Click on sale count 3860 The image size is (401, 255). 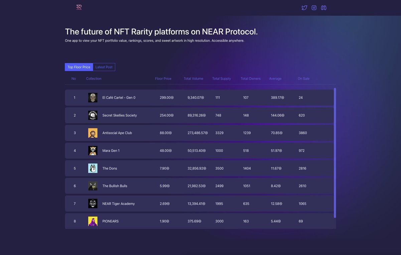303,133
